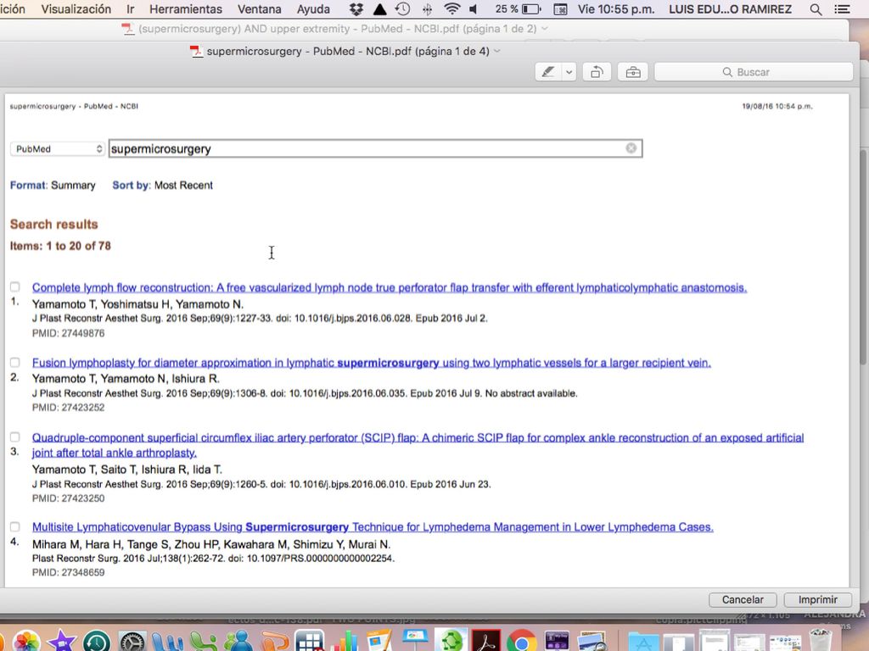The width and height of the screenshot is (869, 651).
Task: Open the keyboard input menu icon
Action: (560, 8)
